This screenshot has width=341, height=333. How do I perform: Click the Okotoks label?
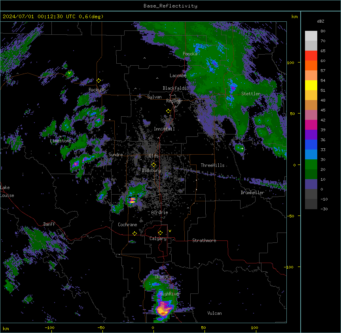point(163,277)
